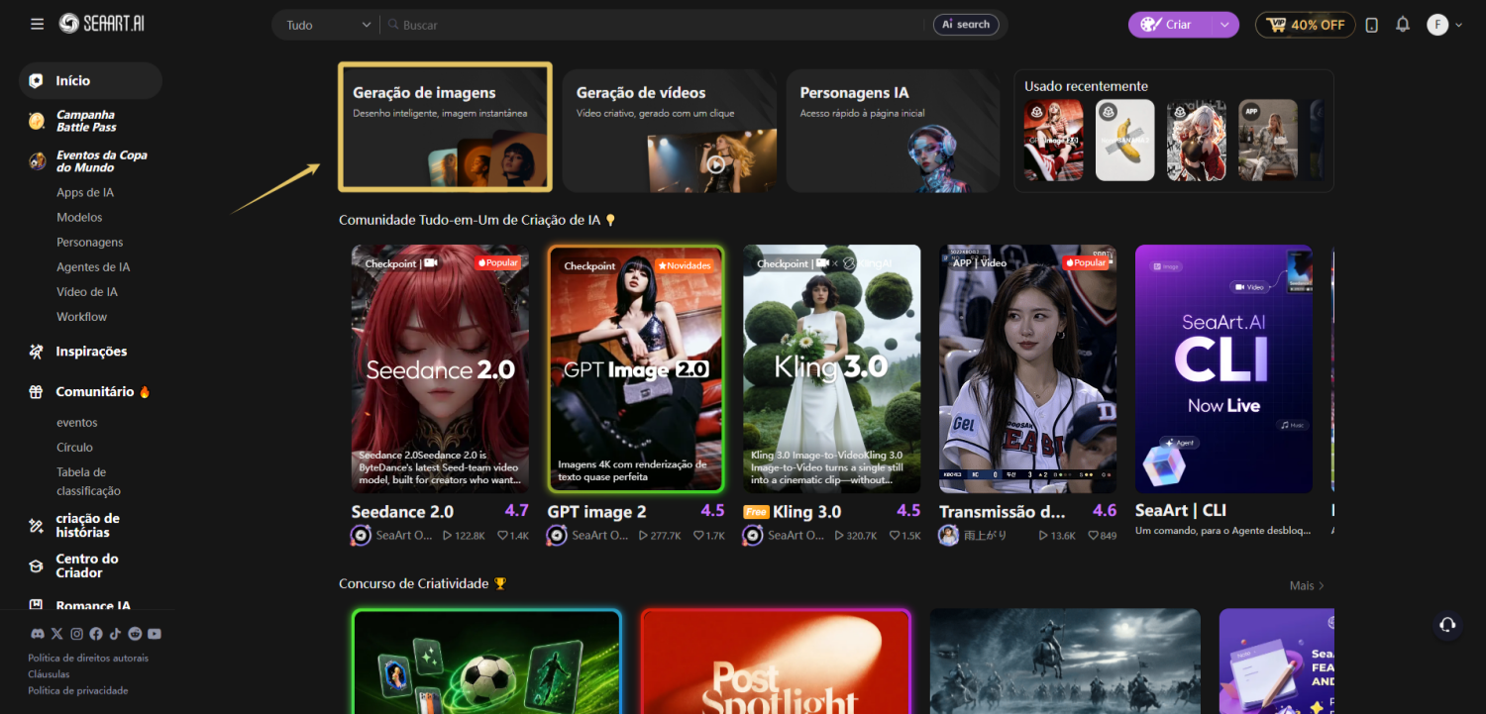Open Agentes de IA in the sidebar

click(93, 266)
